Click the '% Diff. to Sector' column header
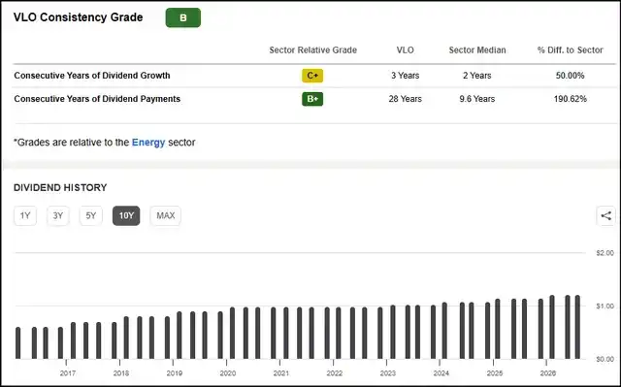 click(x=571, y=50)
